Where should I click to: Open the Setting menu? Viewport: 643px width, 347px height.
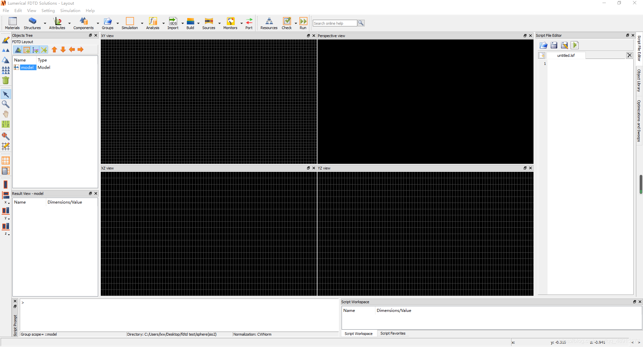(x=48, y=10)
